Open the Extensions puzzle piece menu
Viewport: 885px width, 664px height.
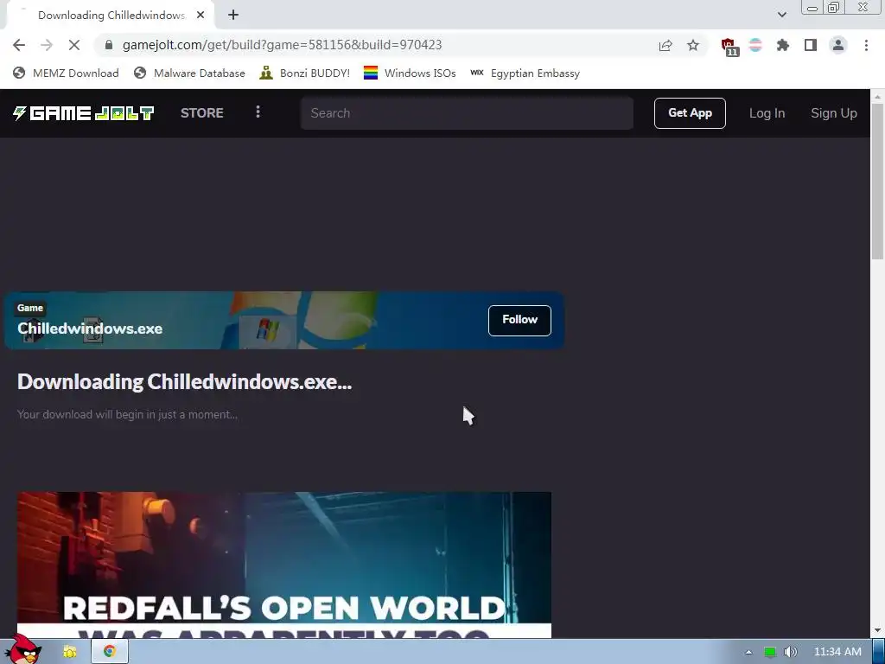click(x=783, y=45)
